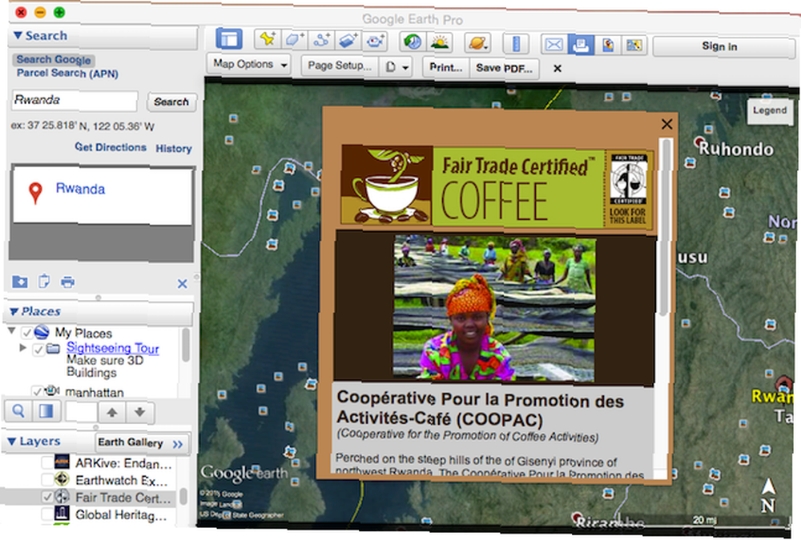Screen dimensions: 801x540
Task: Click the magnifier icon below Places list
Action: pyautogui.click(x=18, y=410)
